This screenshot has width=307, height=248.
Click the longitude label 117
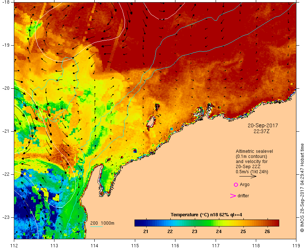[x=216, y=245]
